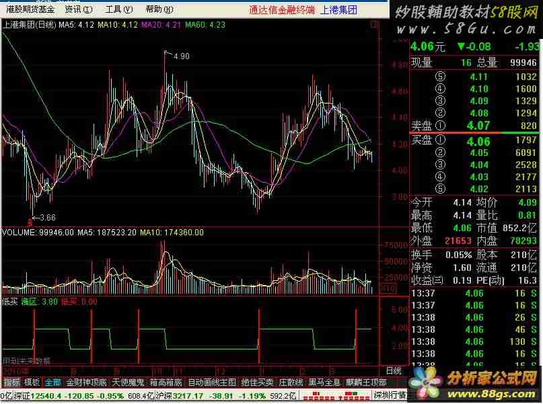Open the 工具(V) menu
Viewport: 543px width, 404px height.
(x=119, y=9)
